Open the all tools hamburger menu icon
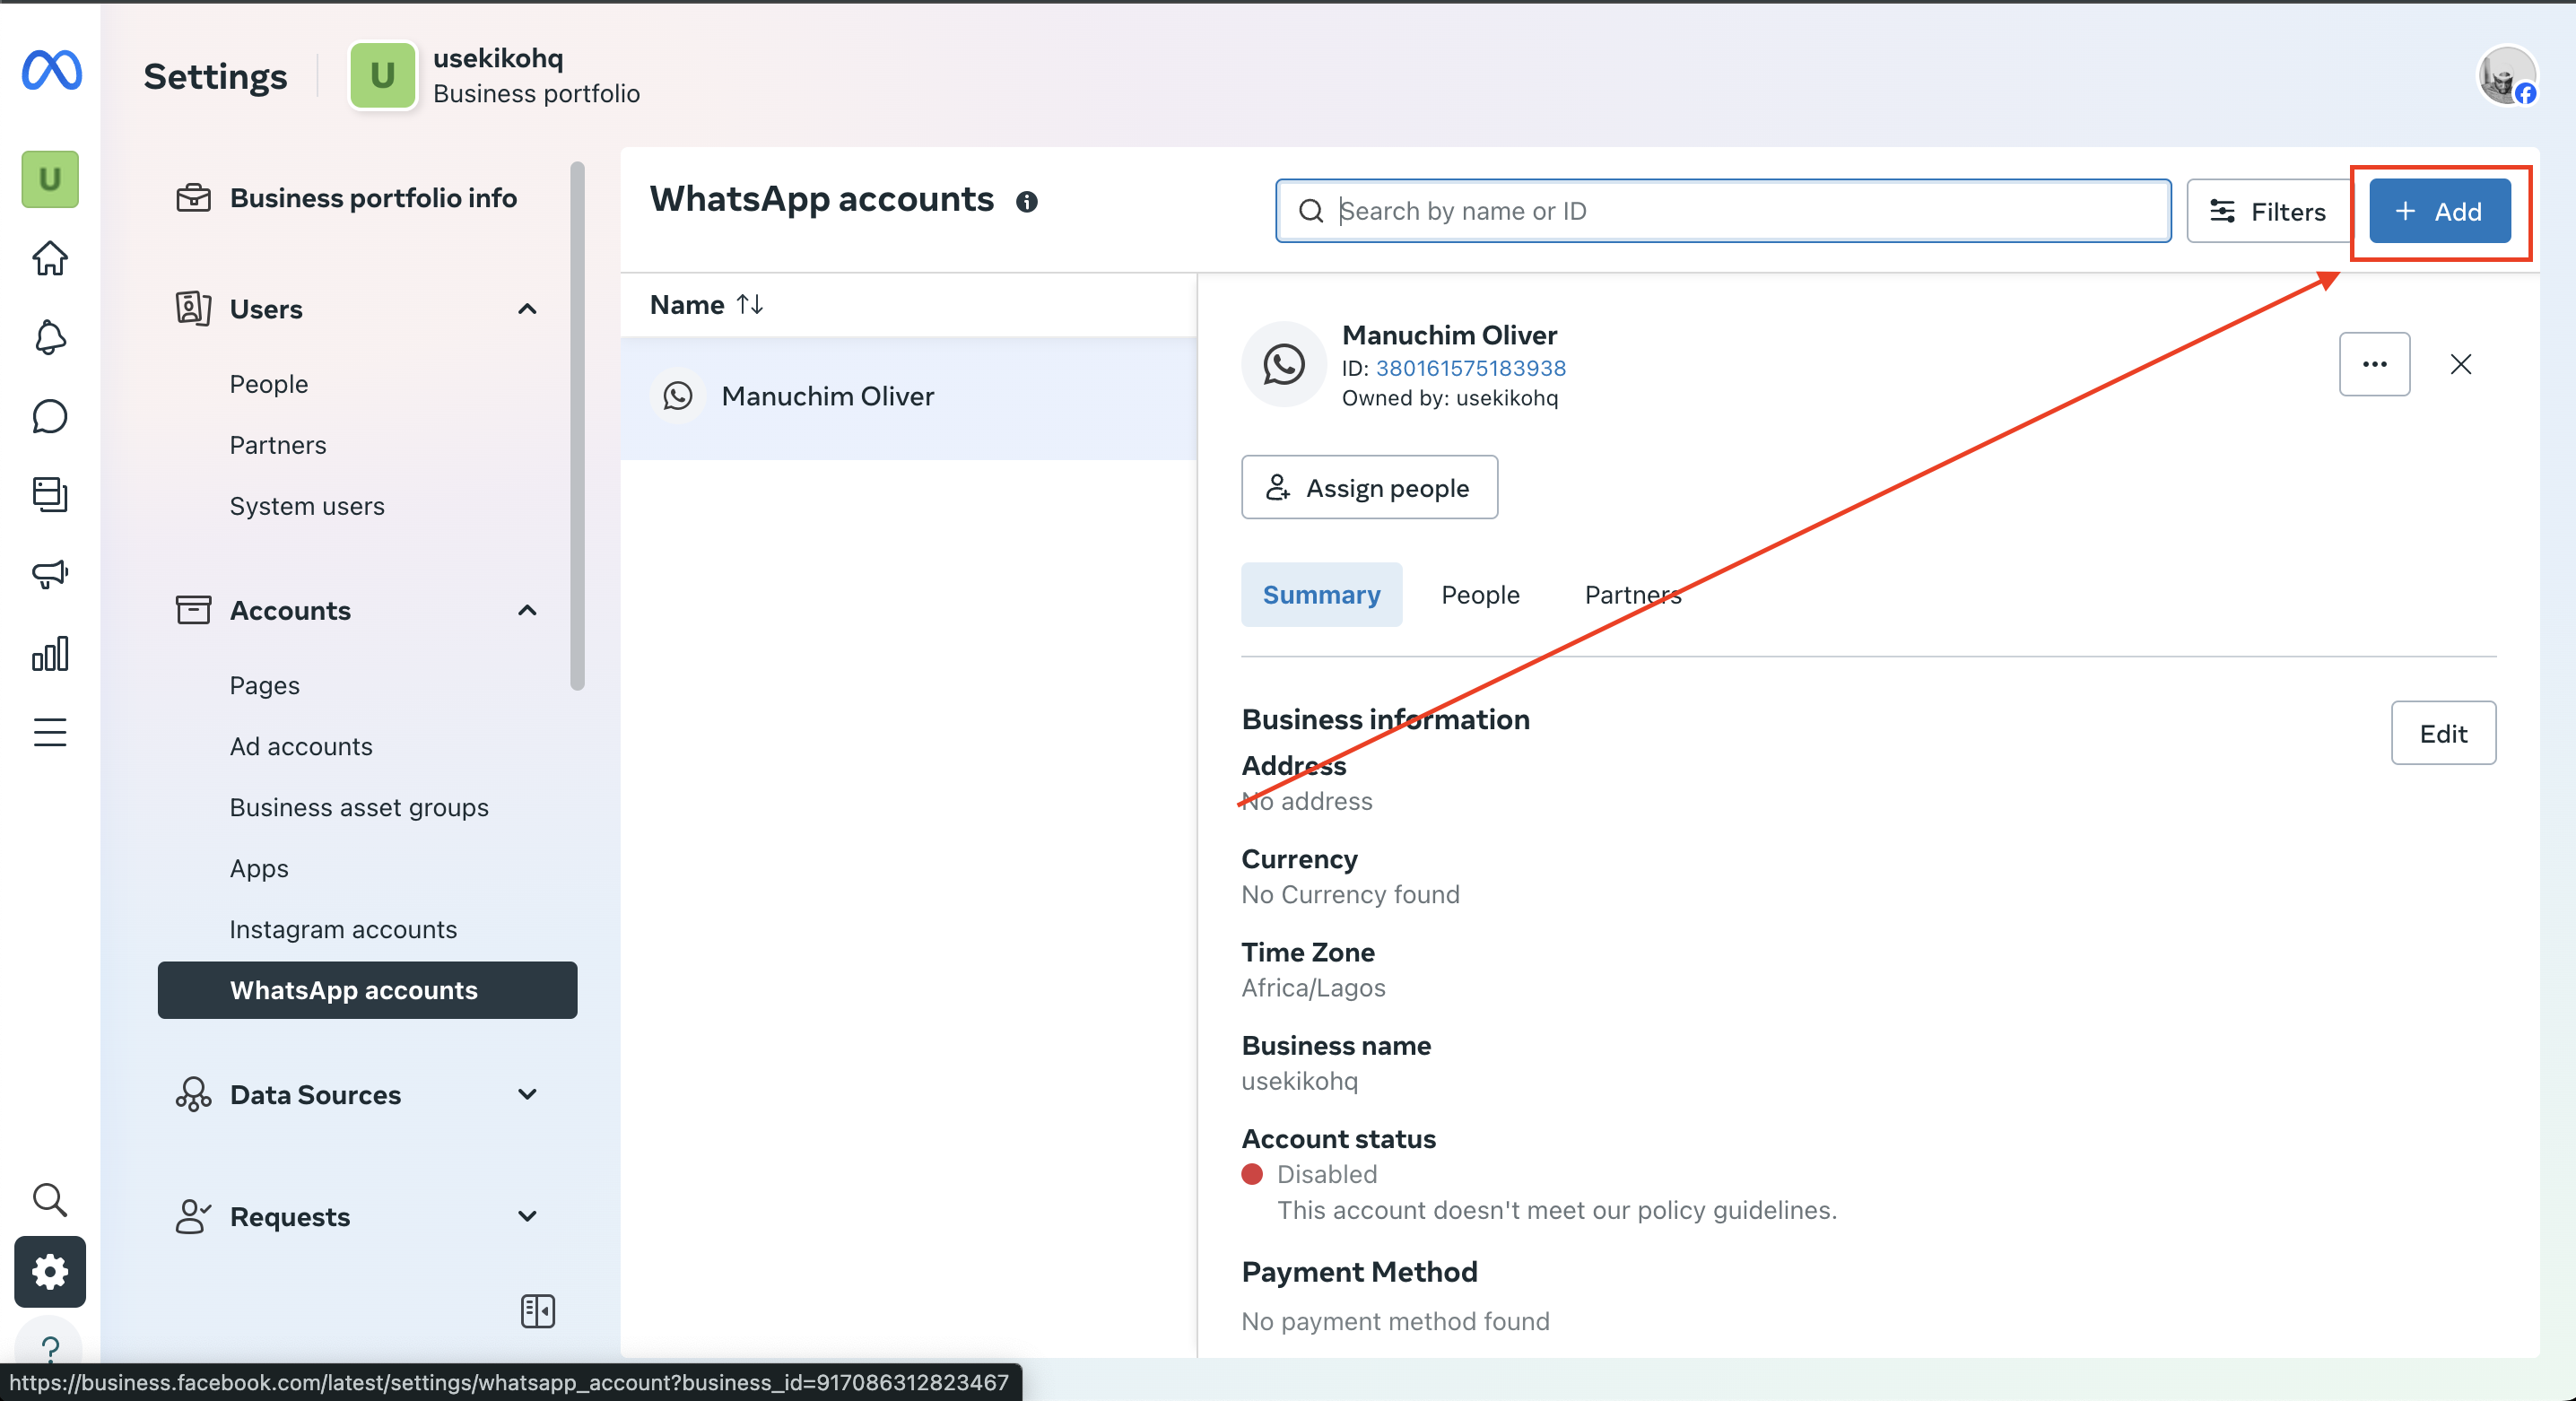Screen dimensions: 2576x1401 49,732
